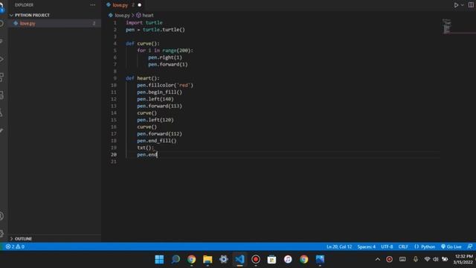The width and height of the screenshot is (476, 268).
Task: Click the 'pen.end_fill()' line
Action: (157, 141)
